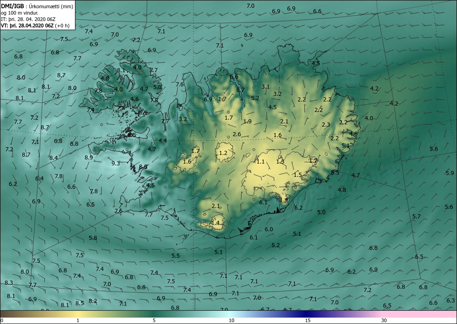
Task: Click the 'DMI/IGB : Úrkomumætti (mm)' title text
Action: click(37, 6)
